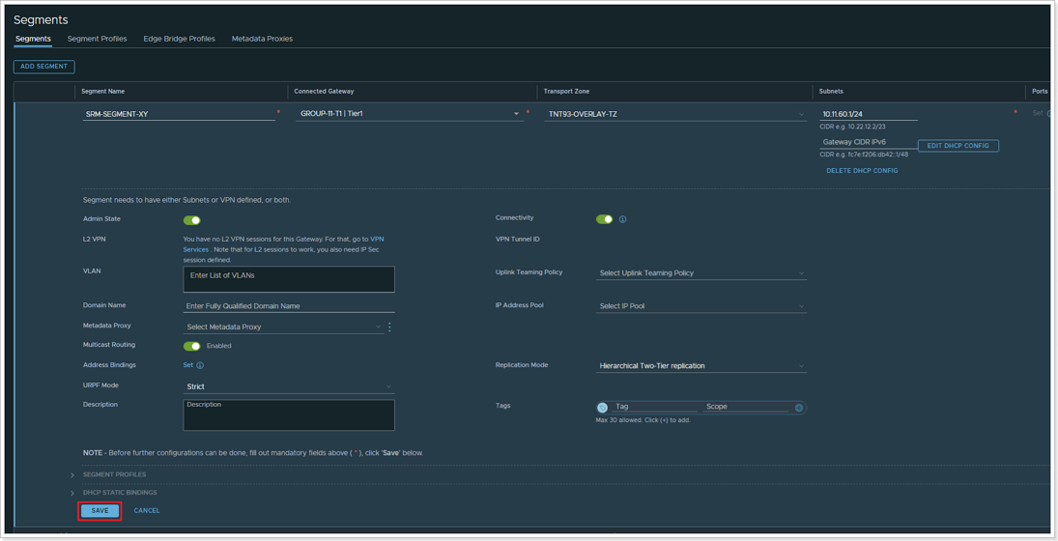Click the tag icon in Tags field
The width and height of the screenshot is (1058, 541).
(x=603, y=408)
